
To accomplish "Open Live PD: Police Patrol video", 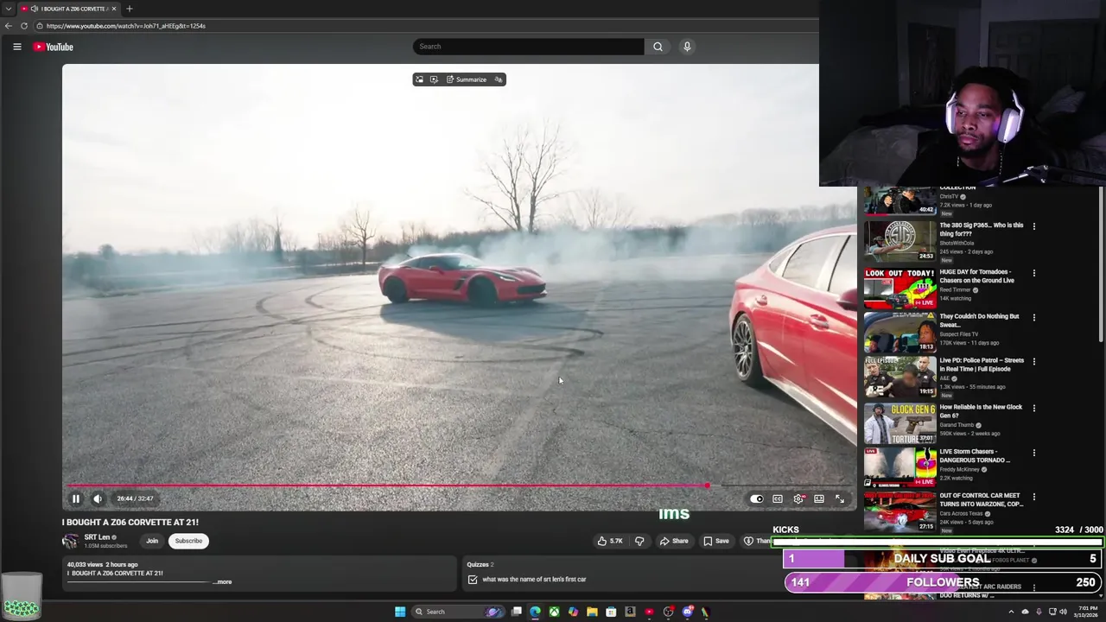I will (x=899, y=376).
